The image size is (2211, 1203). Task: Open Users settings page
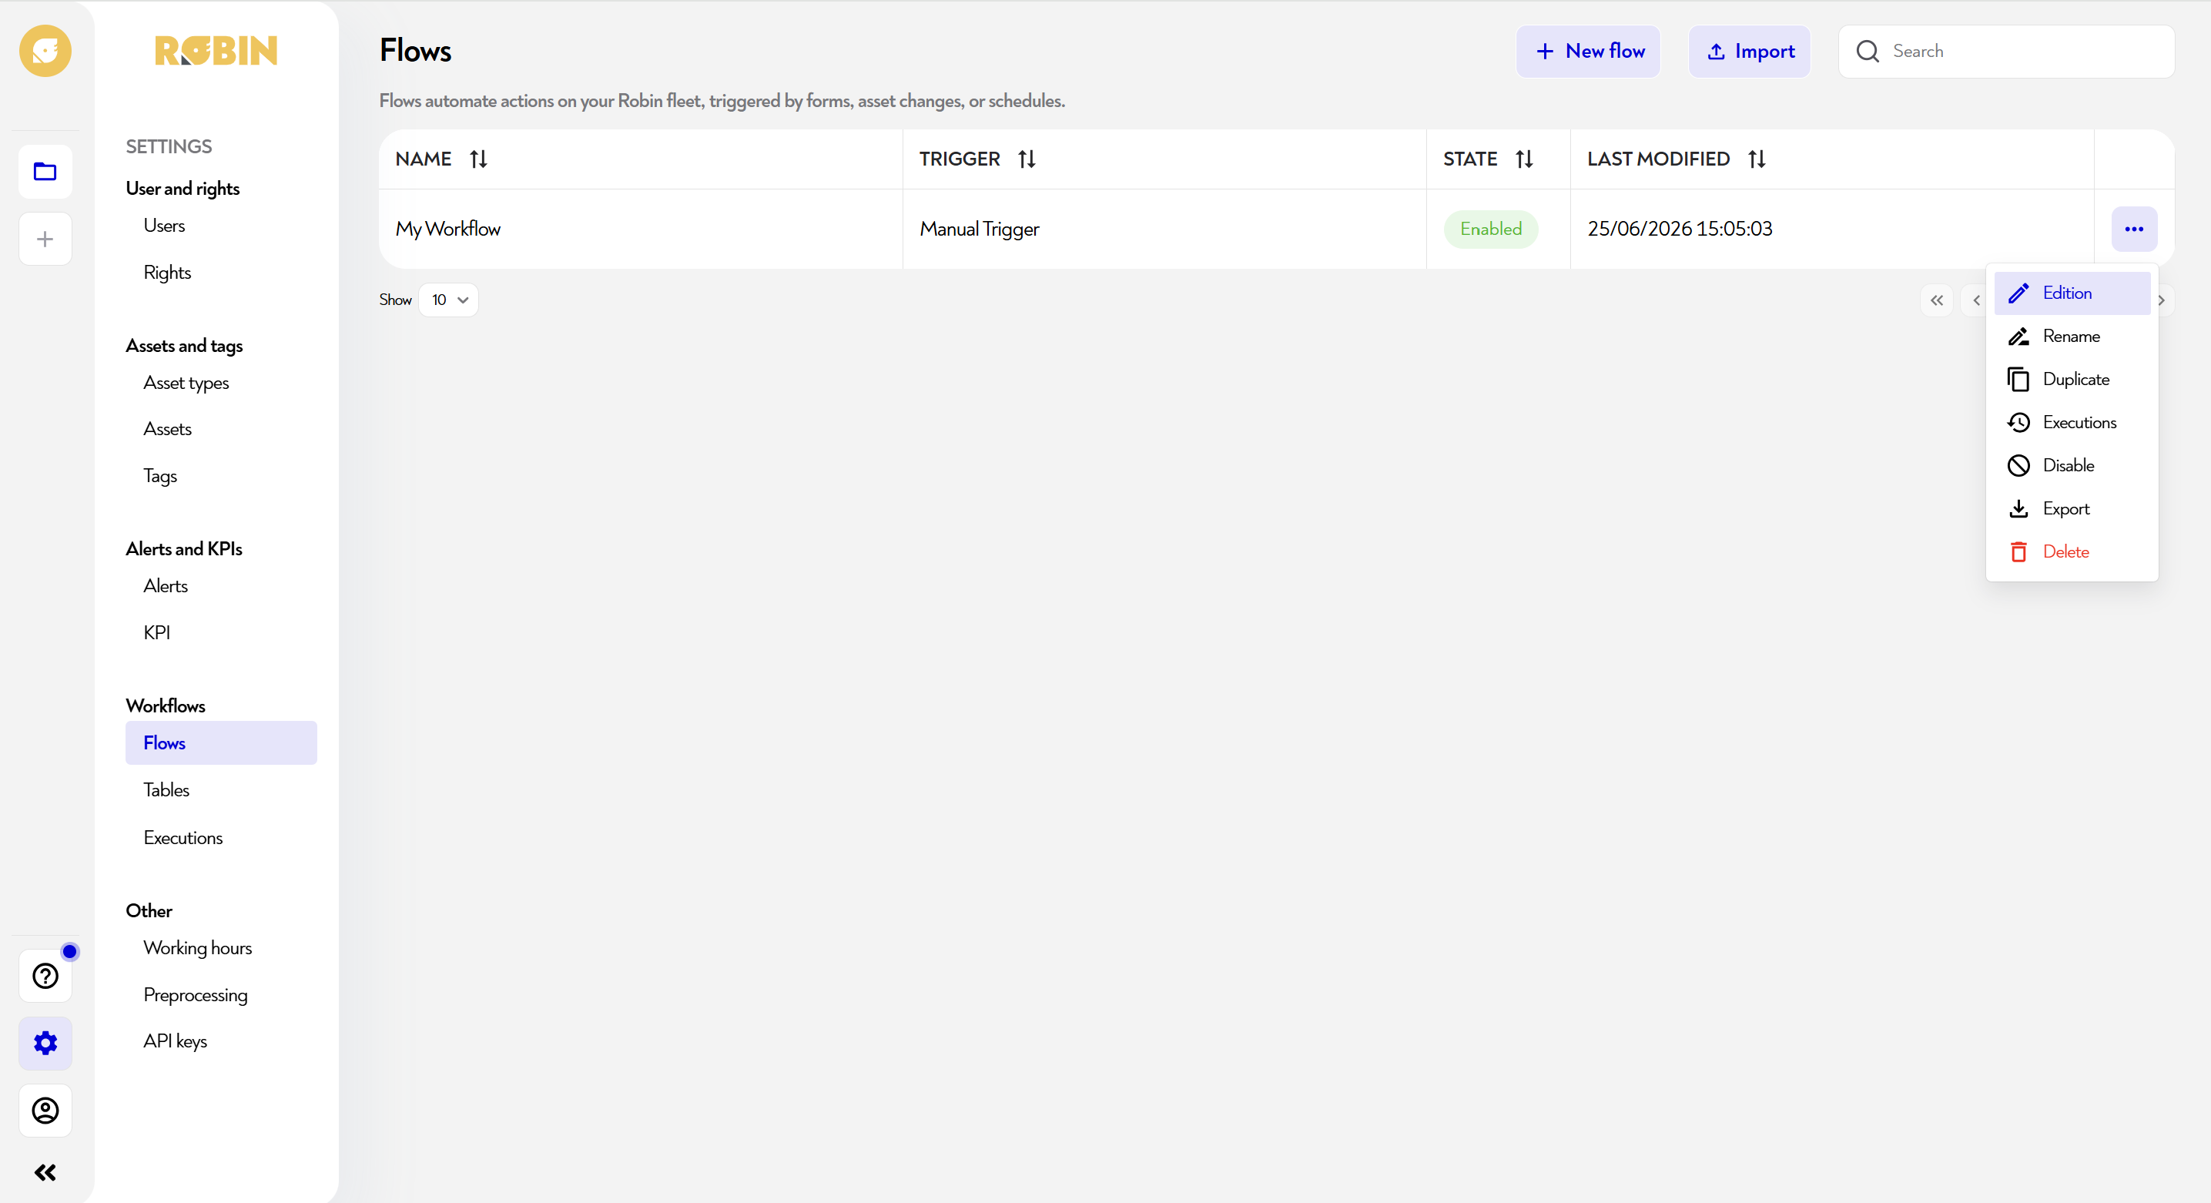pyautogui.click(x=164, y=226)
